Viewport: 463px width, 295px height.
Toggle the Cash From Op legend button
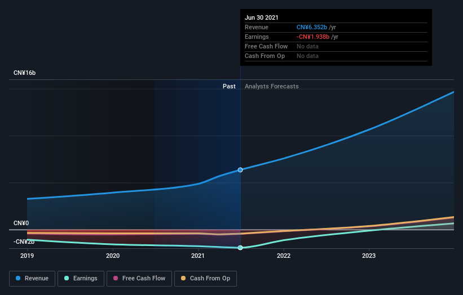pos(205,279)
